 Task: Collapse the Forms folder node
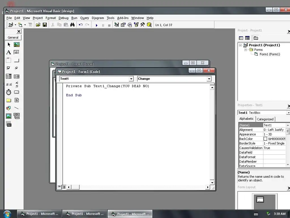[x=246, y=50]
